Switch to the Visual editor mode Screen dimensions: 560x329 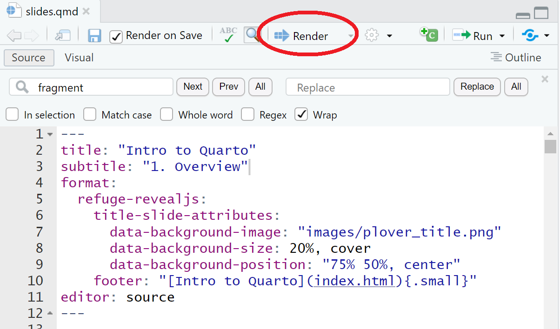coord(78,57)
